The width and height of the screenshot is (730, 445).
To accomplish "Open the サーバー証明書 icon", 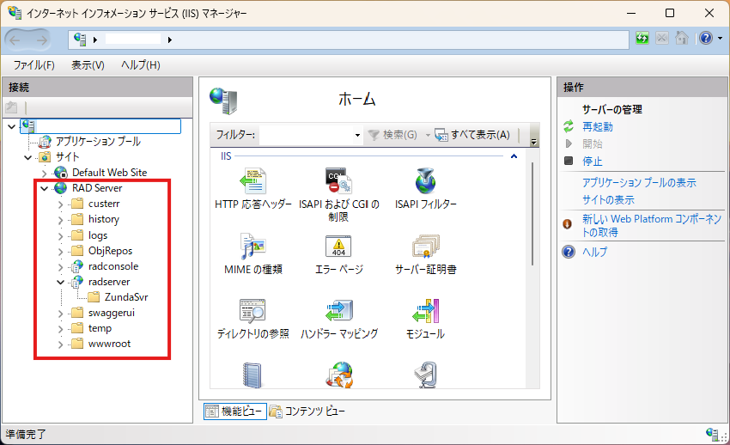I will pyautogui.click(x=425, y=247).
